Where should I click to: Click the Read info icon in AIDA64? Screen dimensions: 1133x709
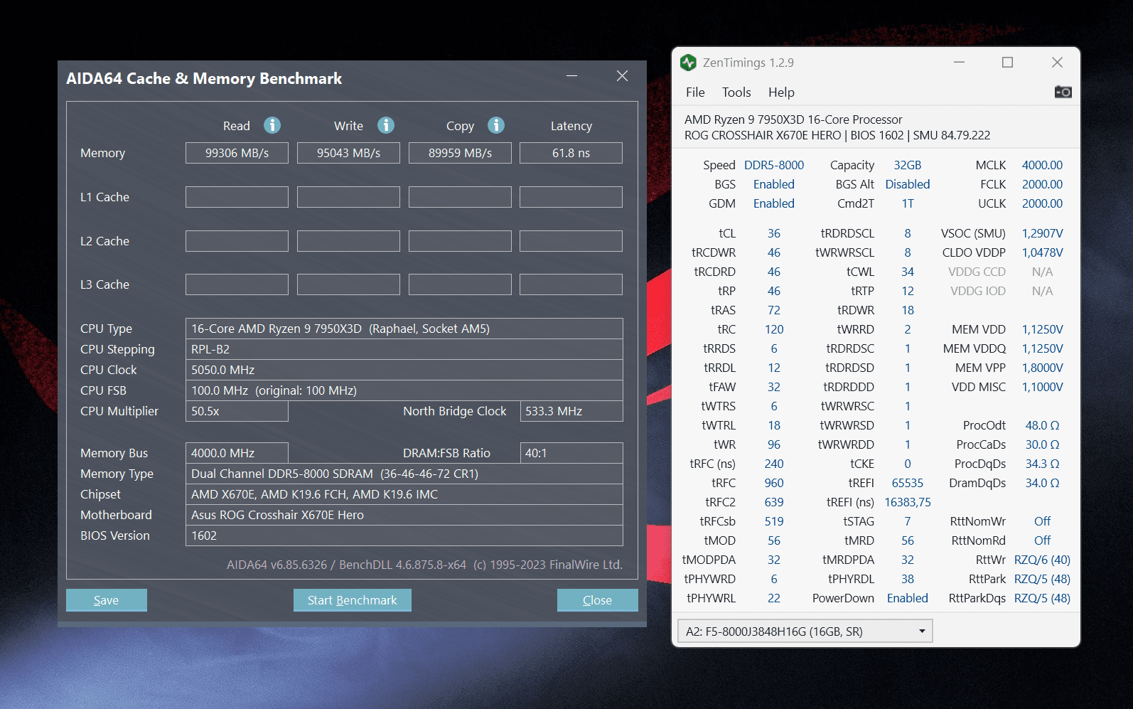272,125
